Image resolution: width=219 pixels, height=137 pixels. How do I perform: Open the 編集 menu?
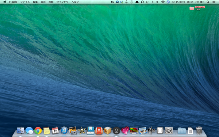35,2
